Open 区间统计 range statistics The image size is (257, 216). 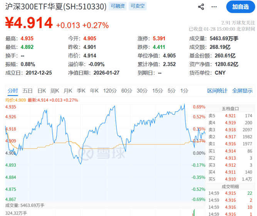click(217, 91)
